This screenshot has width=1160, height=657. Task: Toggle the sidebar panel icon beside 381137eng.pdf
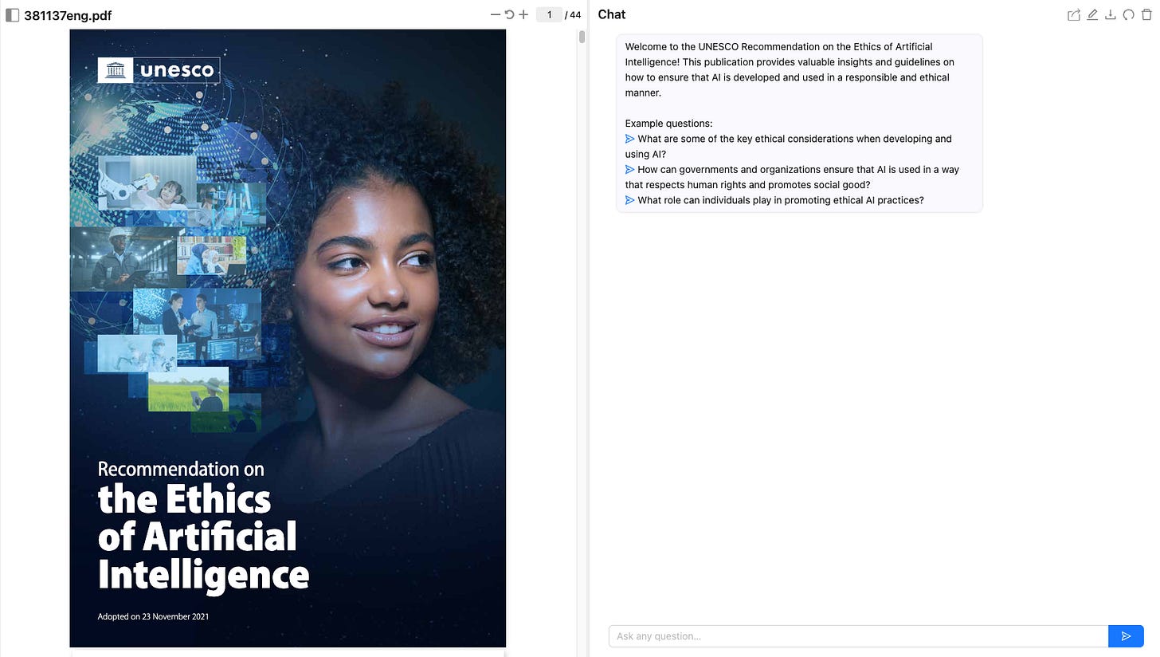[12, 15]
